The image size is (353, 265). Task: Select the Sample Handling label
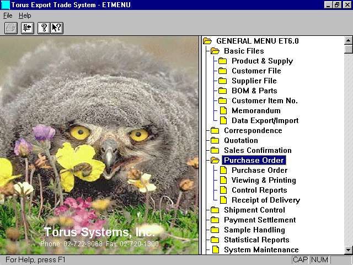(254, 230)
